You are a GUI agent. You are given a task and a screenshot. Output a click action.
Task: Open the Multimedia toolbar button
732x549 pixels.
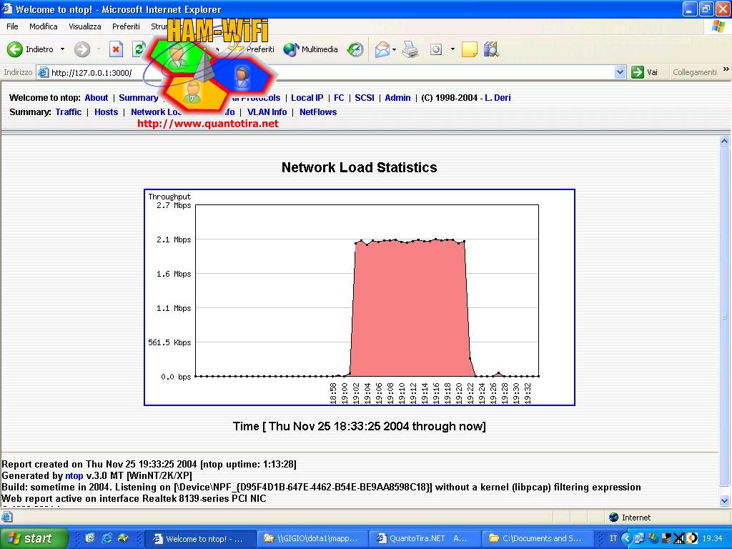coord(310,49)
